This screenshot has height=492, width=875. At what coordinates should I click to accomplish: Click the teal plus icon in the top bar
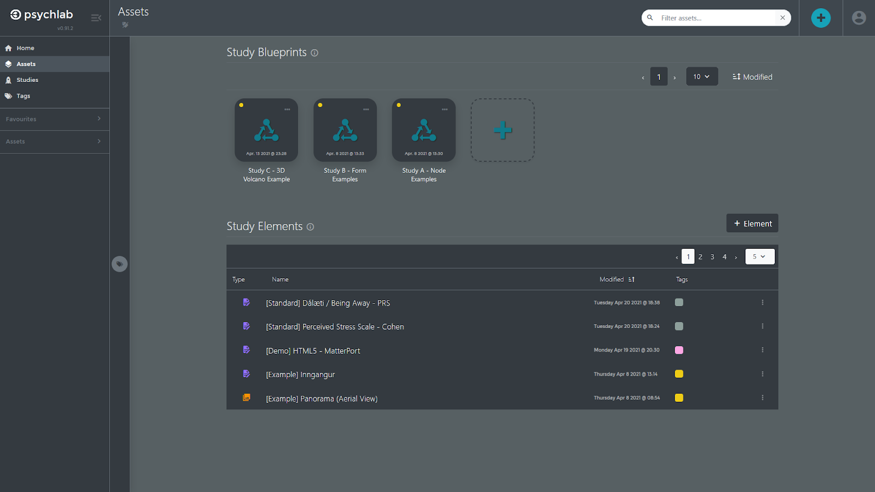pos(820,17)
